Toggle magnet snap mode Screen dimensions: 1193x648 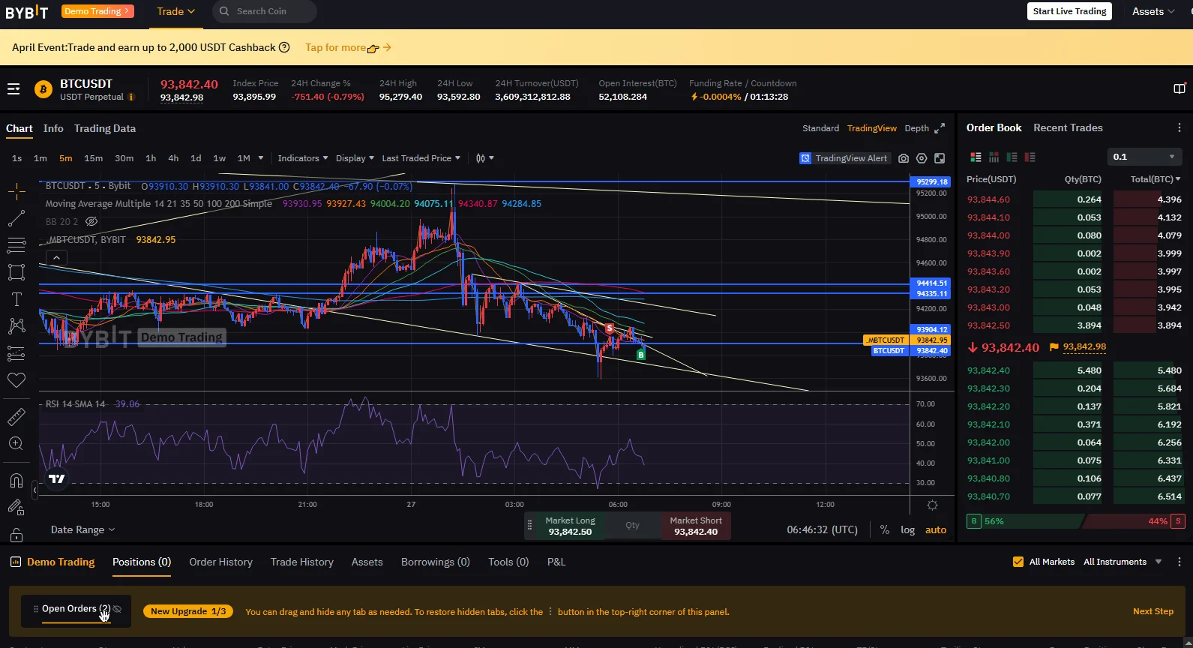(x=16, y=481)
